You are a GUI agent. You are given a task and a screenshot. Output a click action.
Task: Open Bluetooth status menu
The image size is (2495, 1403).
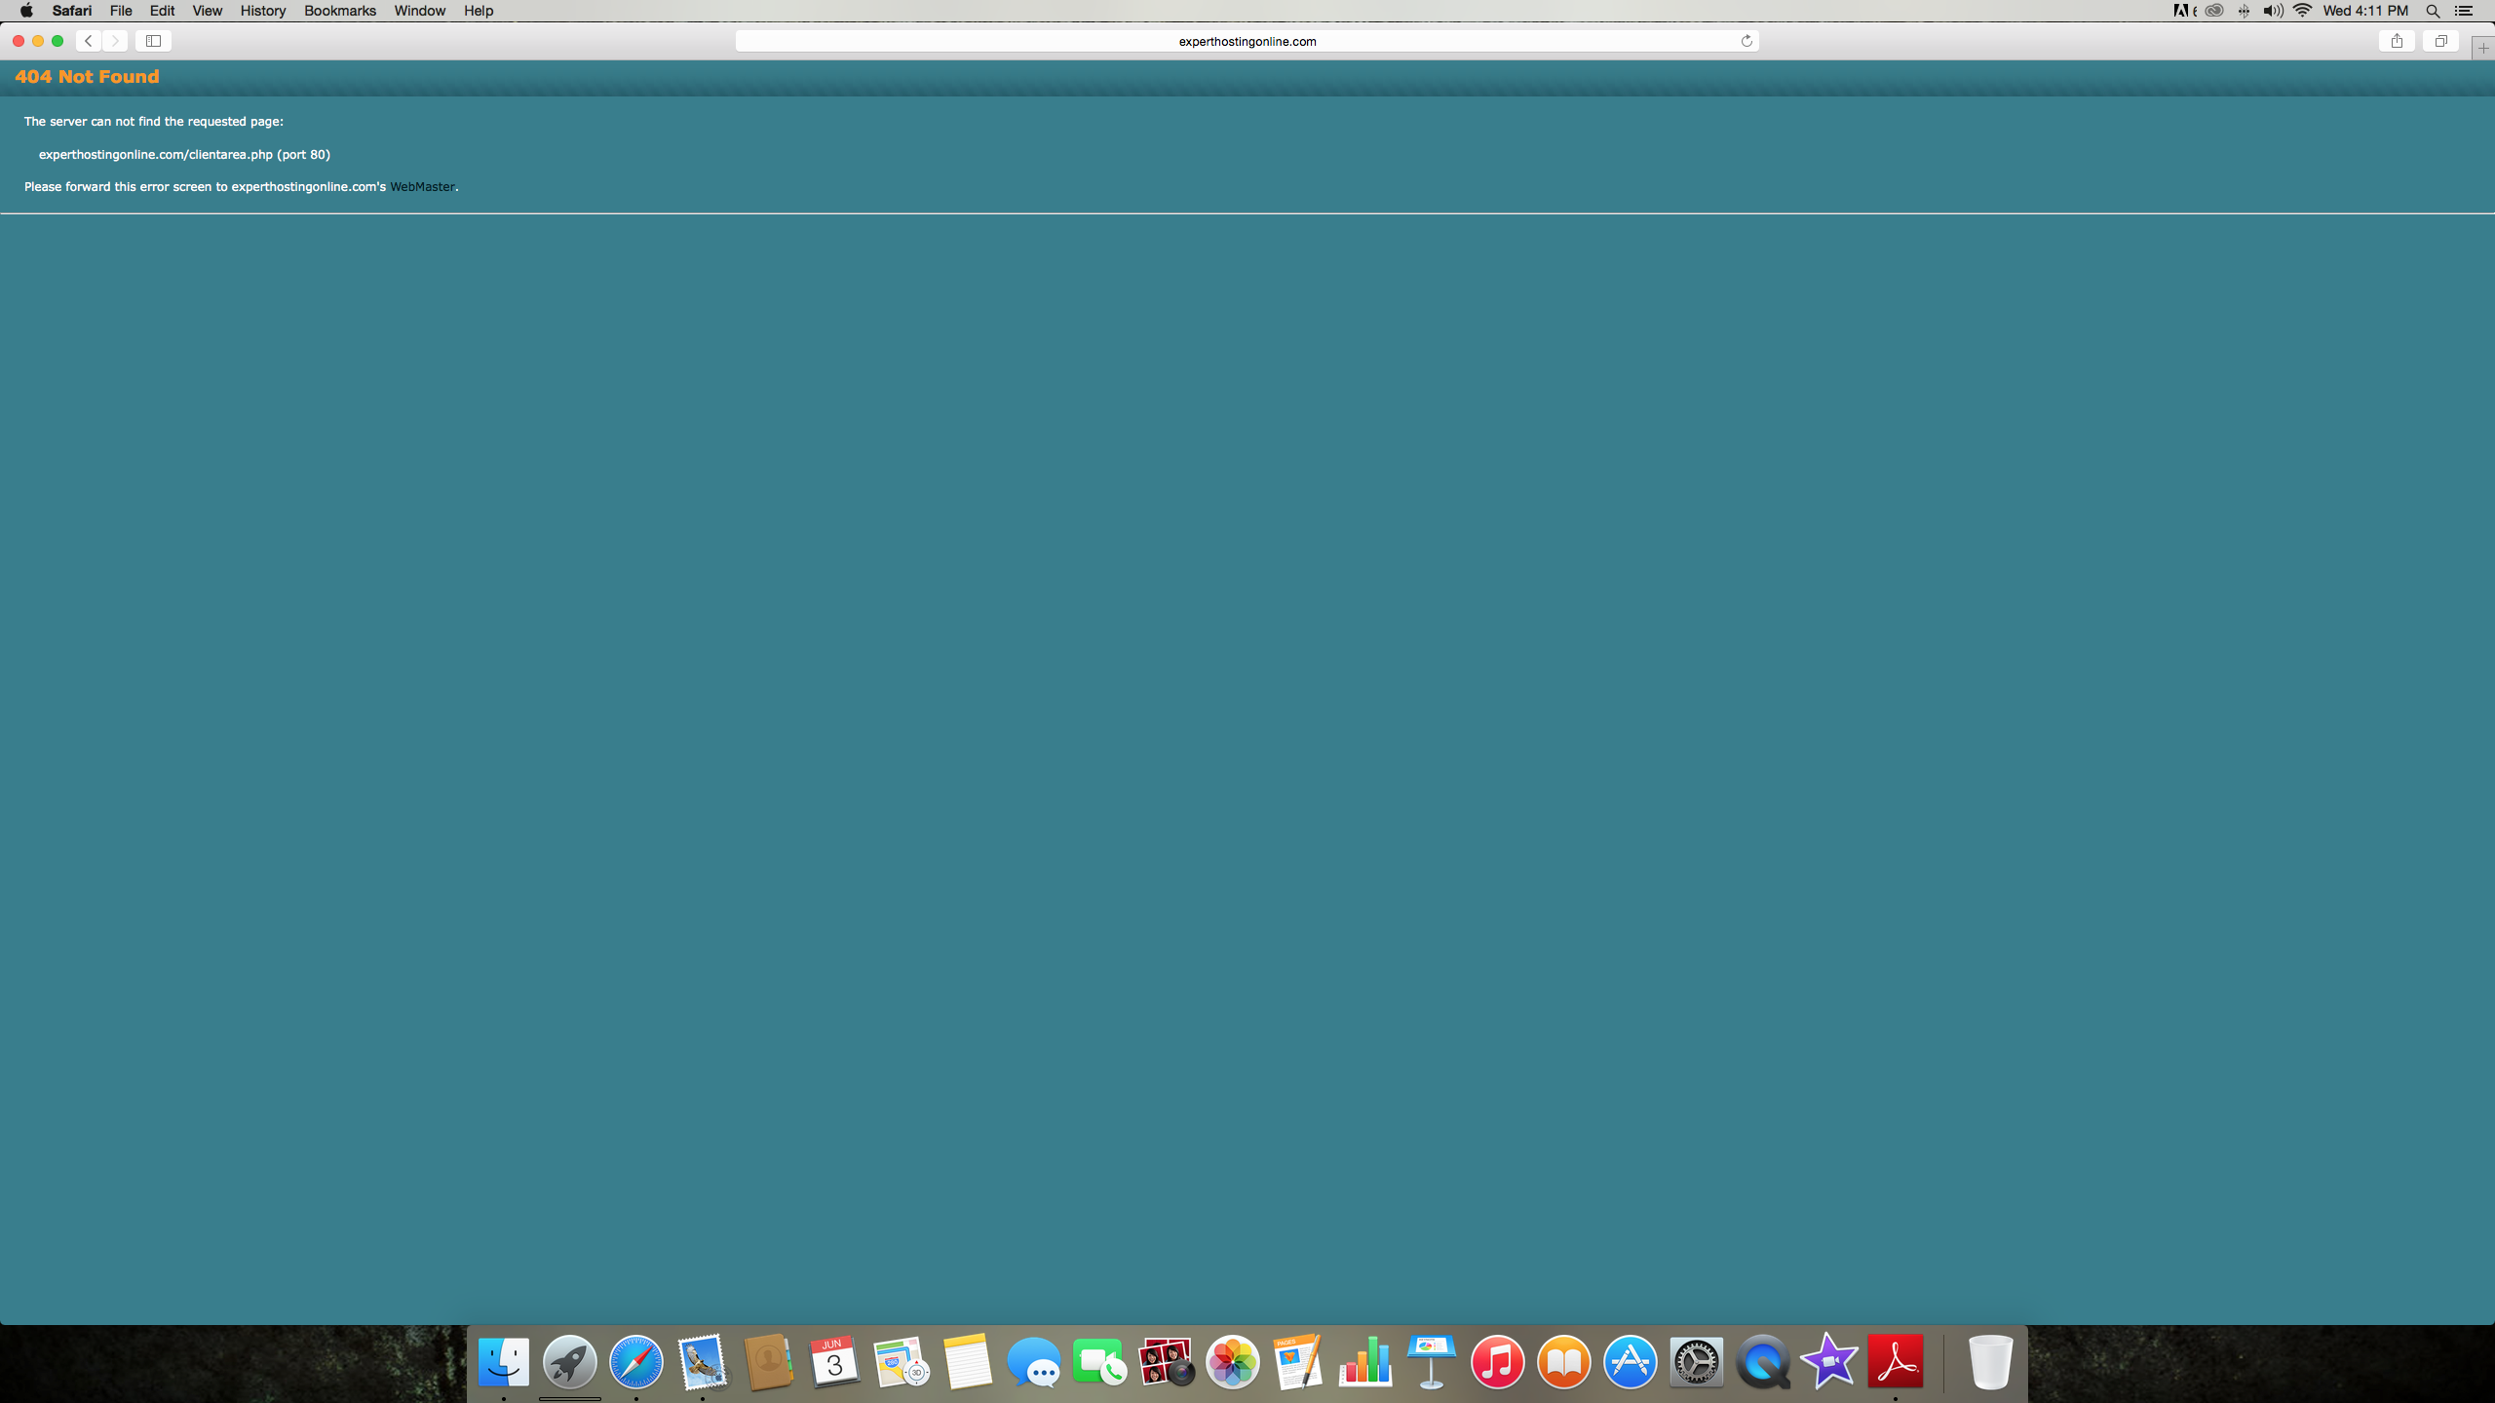(2244, 11)
